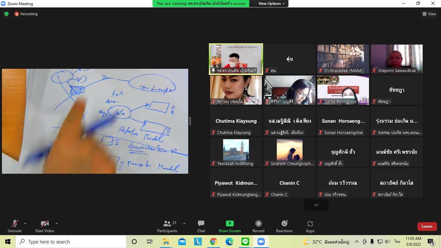Start the video camera

[x=45, y=226]
